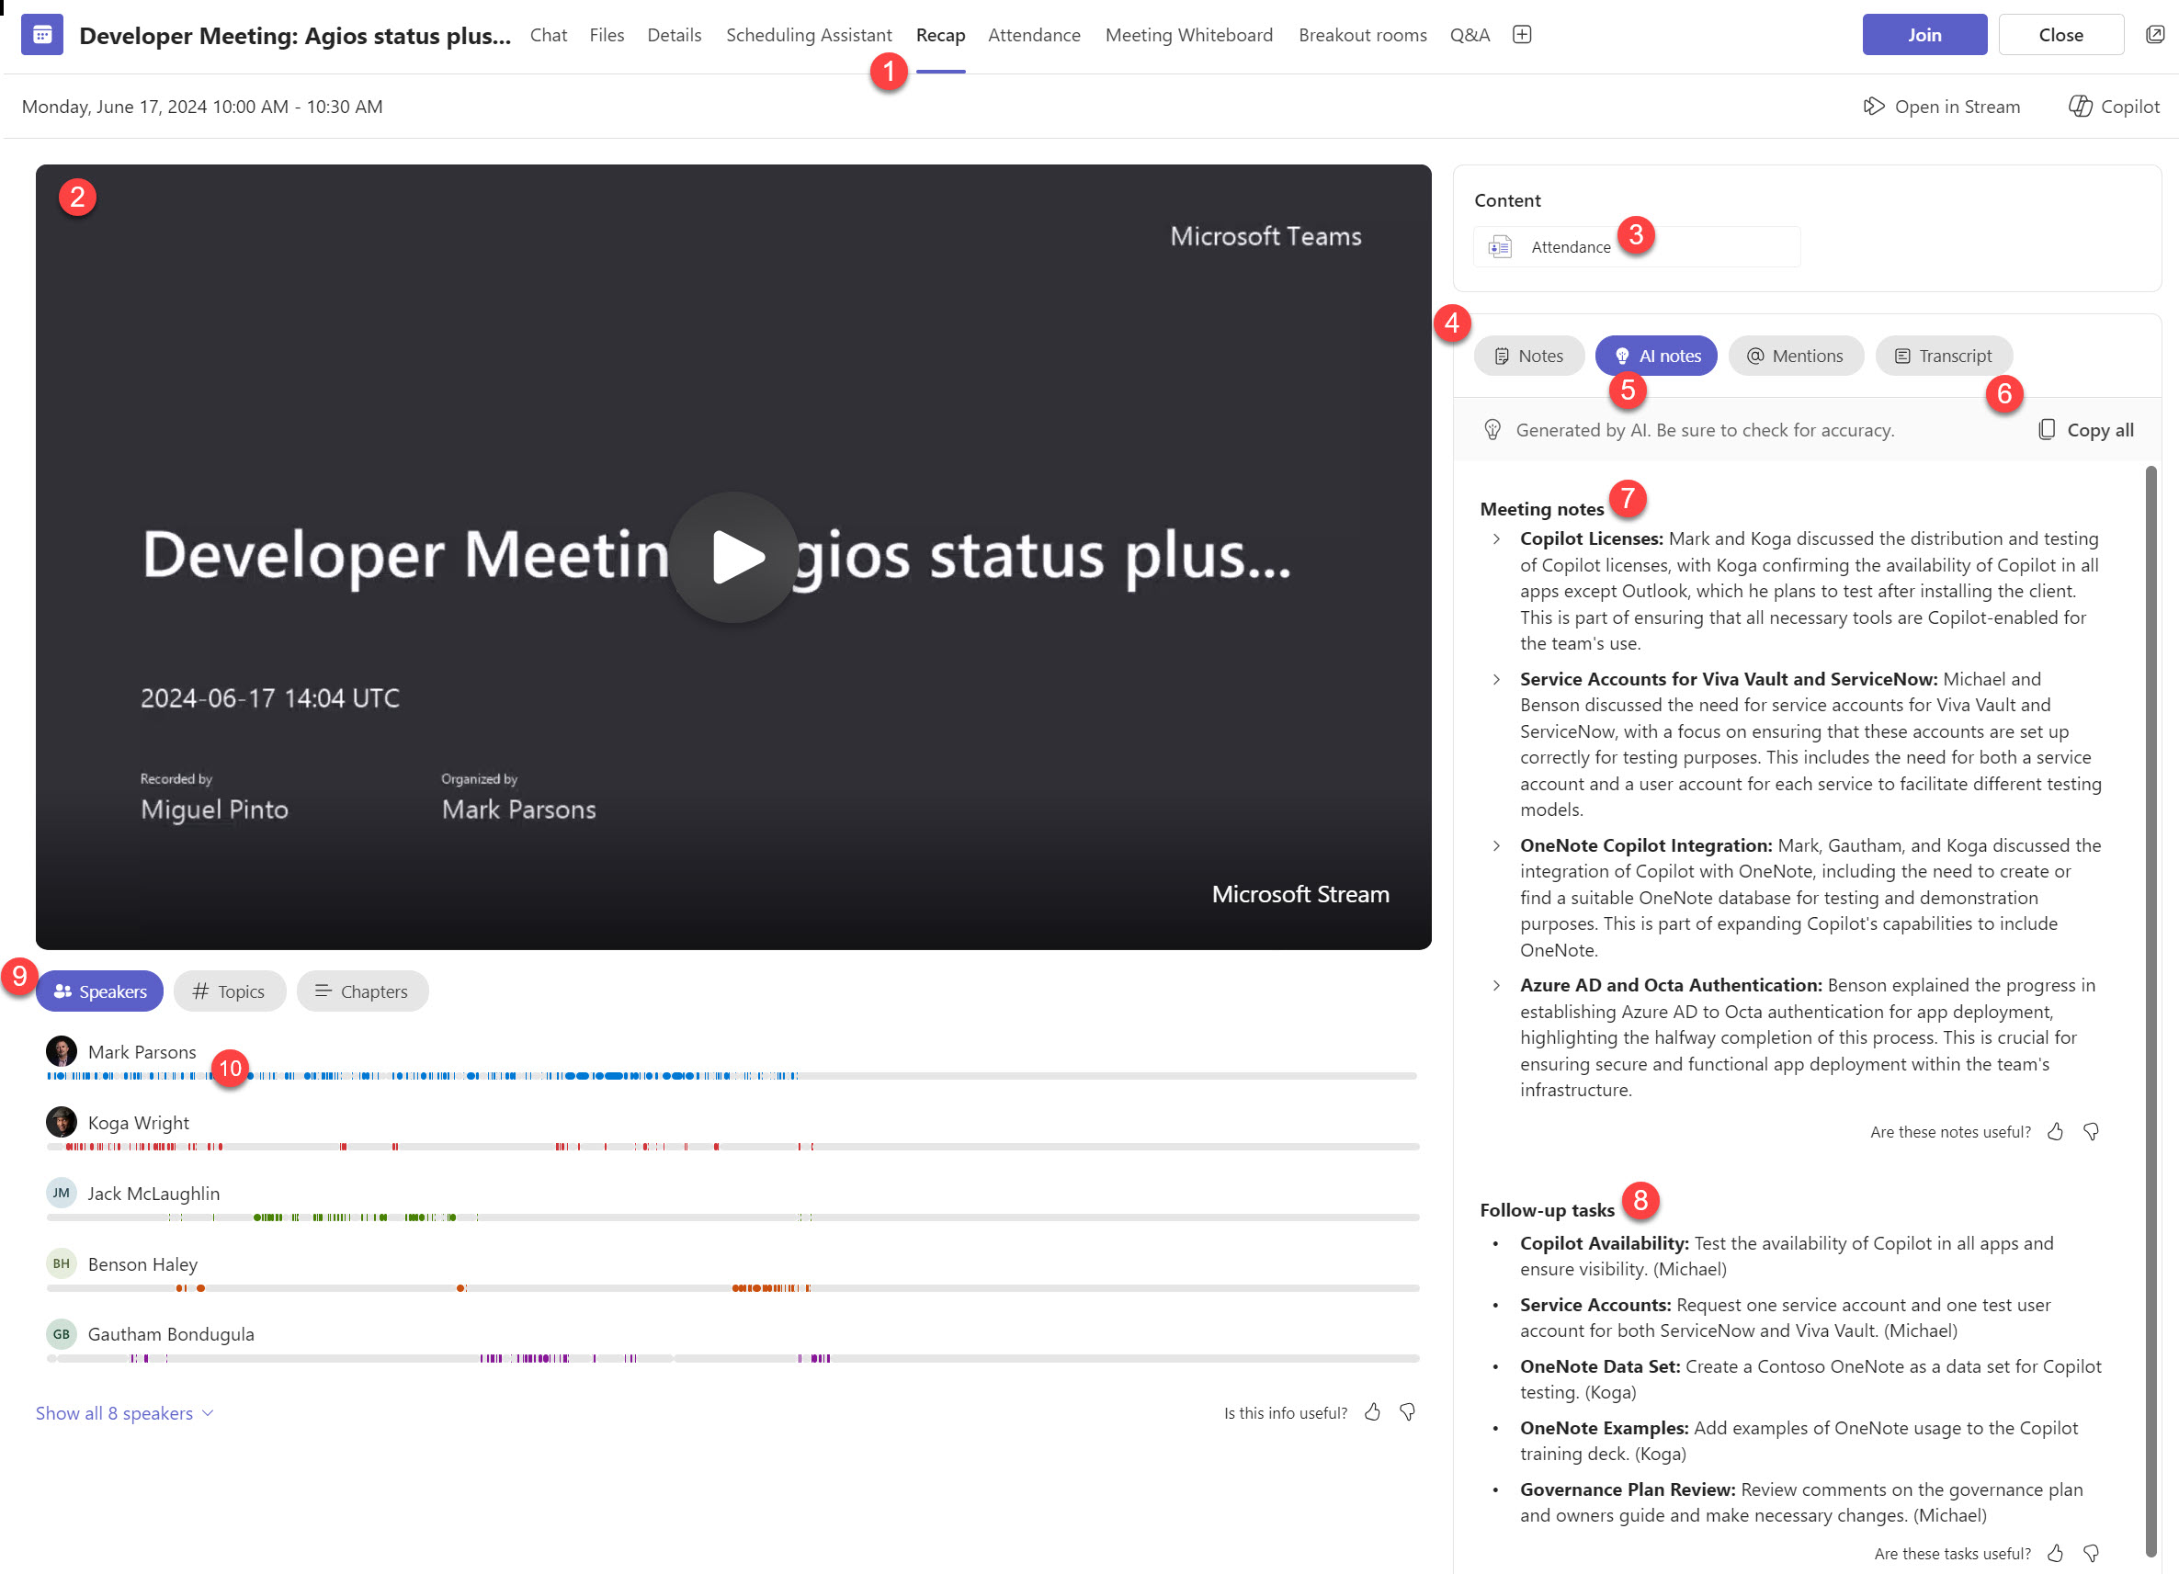The width and height of the screenshot is (2179, 1574).
Task: Switch to the Transcript tab
Action: pyautogui.click(x=1944, y=356)
